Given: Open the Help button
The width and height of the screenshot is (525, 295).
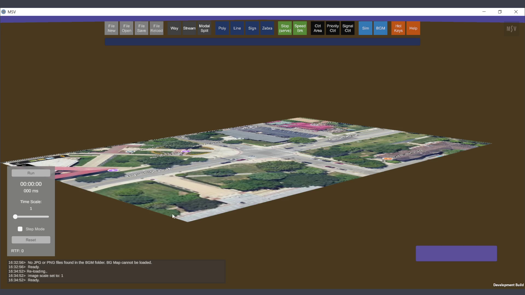Looking at the screenshot, I should [413, 28].
